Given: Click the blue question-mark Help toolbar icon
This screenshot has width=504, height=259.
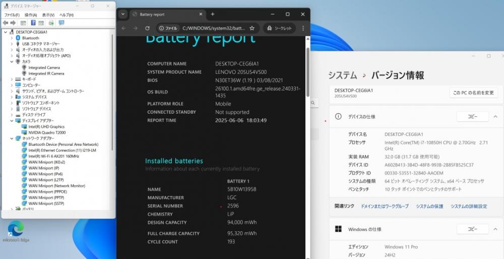Looking at the screenshot, I should click(33, 23).
